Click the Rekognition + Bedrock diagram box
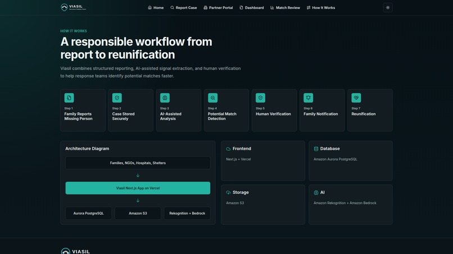Viewport: 453px width, 254px height. click(x=187, y=213)
